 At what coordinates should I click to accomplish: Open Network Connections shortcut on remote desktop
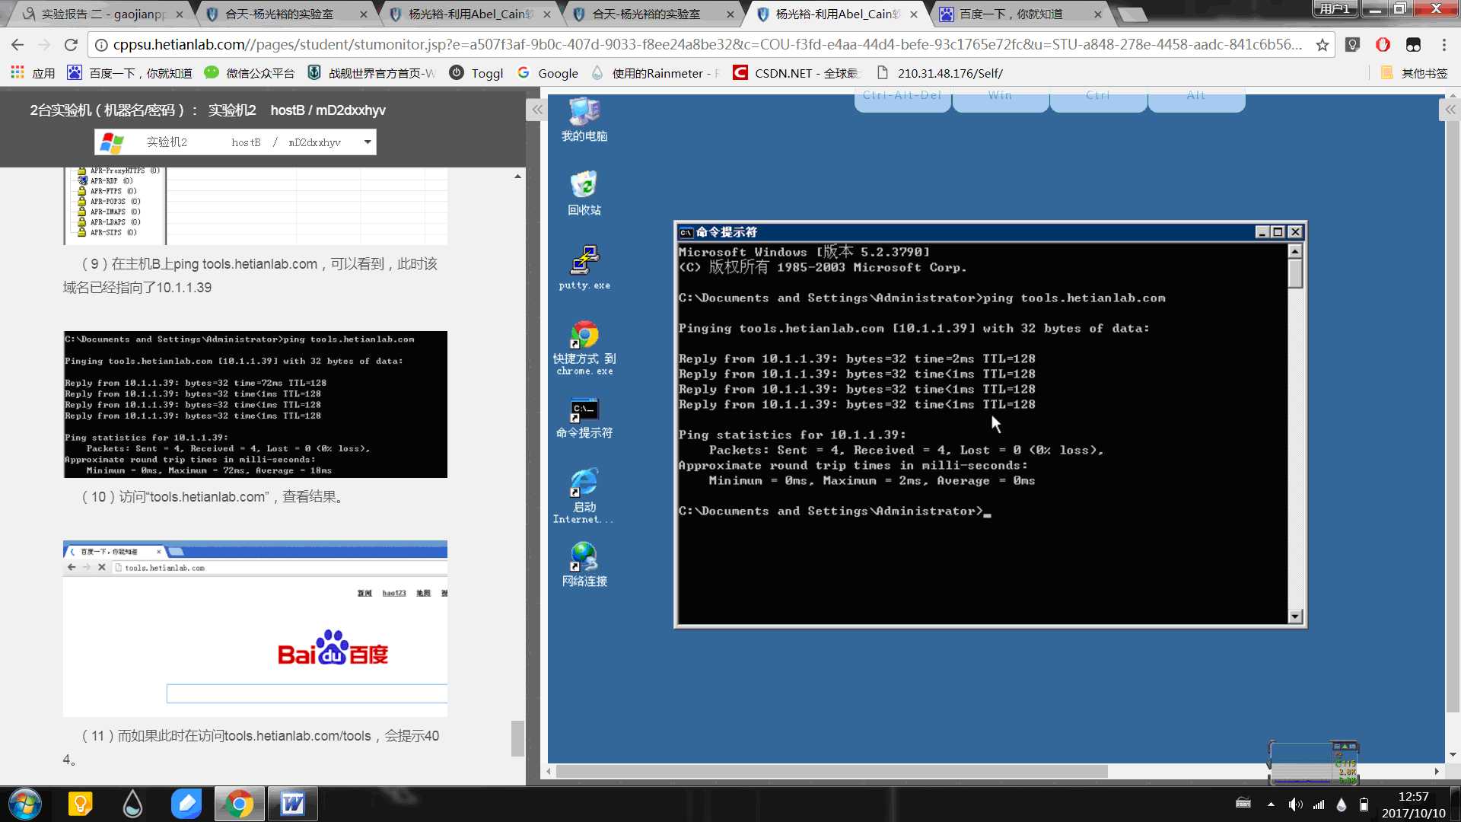pos(584,564)
